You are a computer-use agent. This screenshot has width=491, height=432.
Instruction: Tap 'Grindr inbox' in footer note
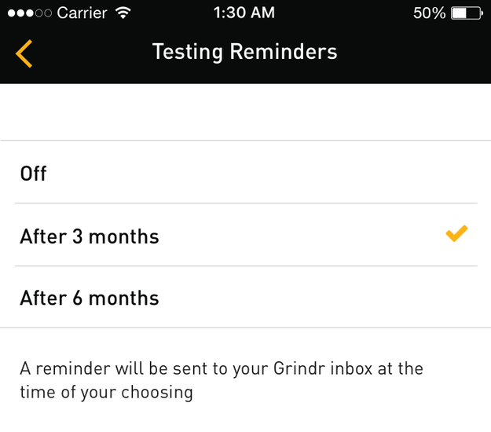[x=323, y=368]
